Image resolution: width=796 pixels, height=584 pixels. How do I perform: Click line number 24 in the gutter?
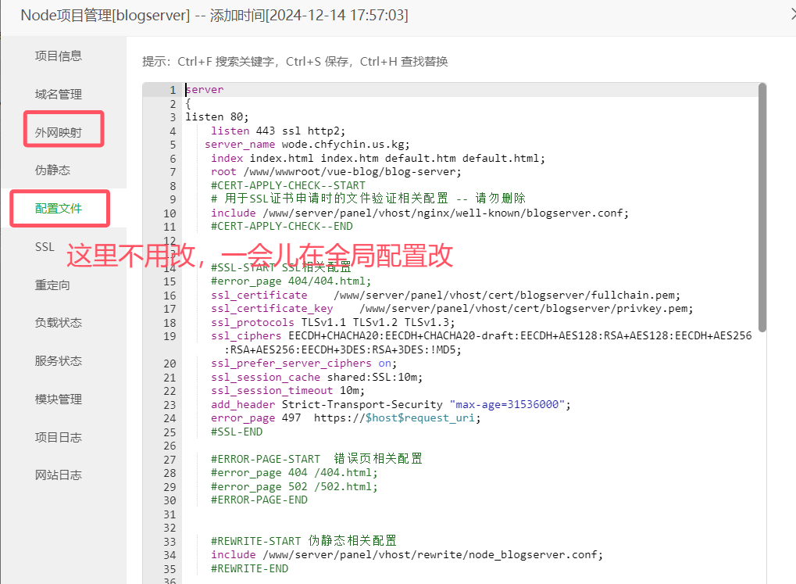(x=170, y=417)
